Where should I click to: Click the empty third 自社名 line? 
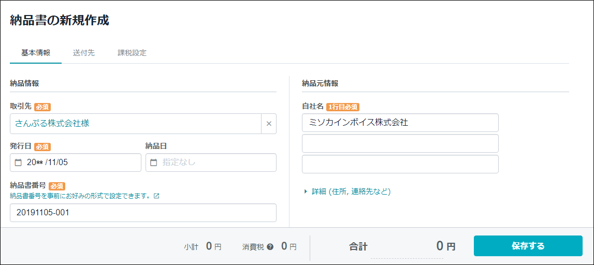click(x=400, y=164)
